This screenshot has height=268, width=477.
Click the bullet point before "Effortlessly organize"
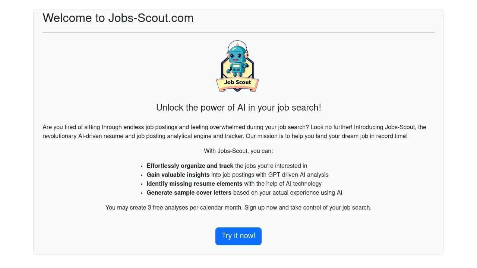coord(142,166)
